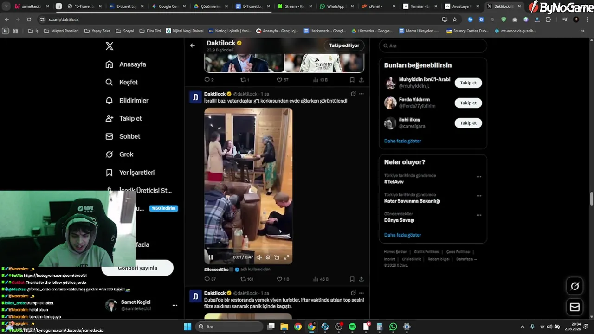594x334 pixels.
Task: Show more bookmarks chevron
Action: point(582,31)
